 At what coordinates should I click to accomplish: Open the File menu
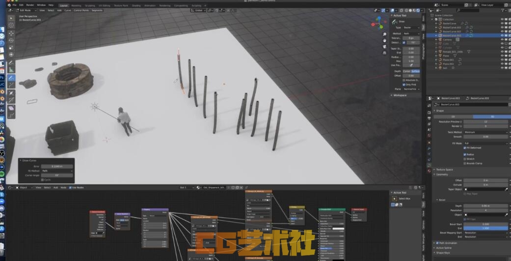(14, 5)
